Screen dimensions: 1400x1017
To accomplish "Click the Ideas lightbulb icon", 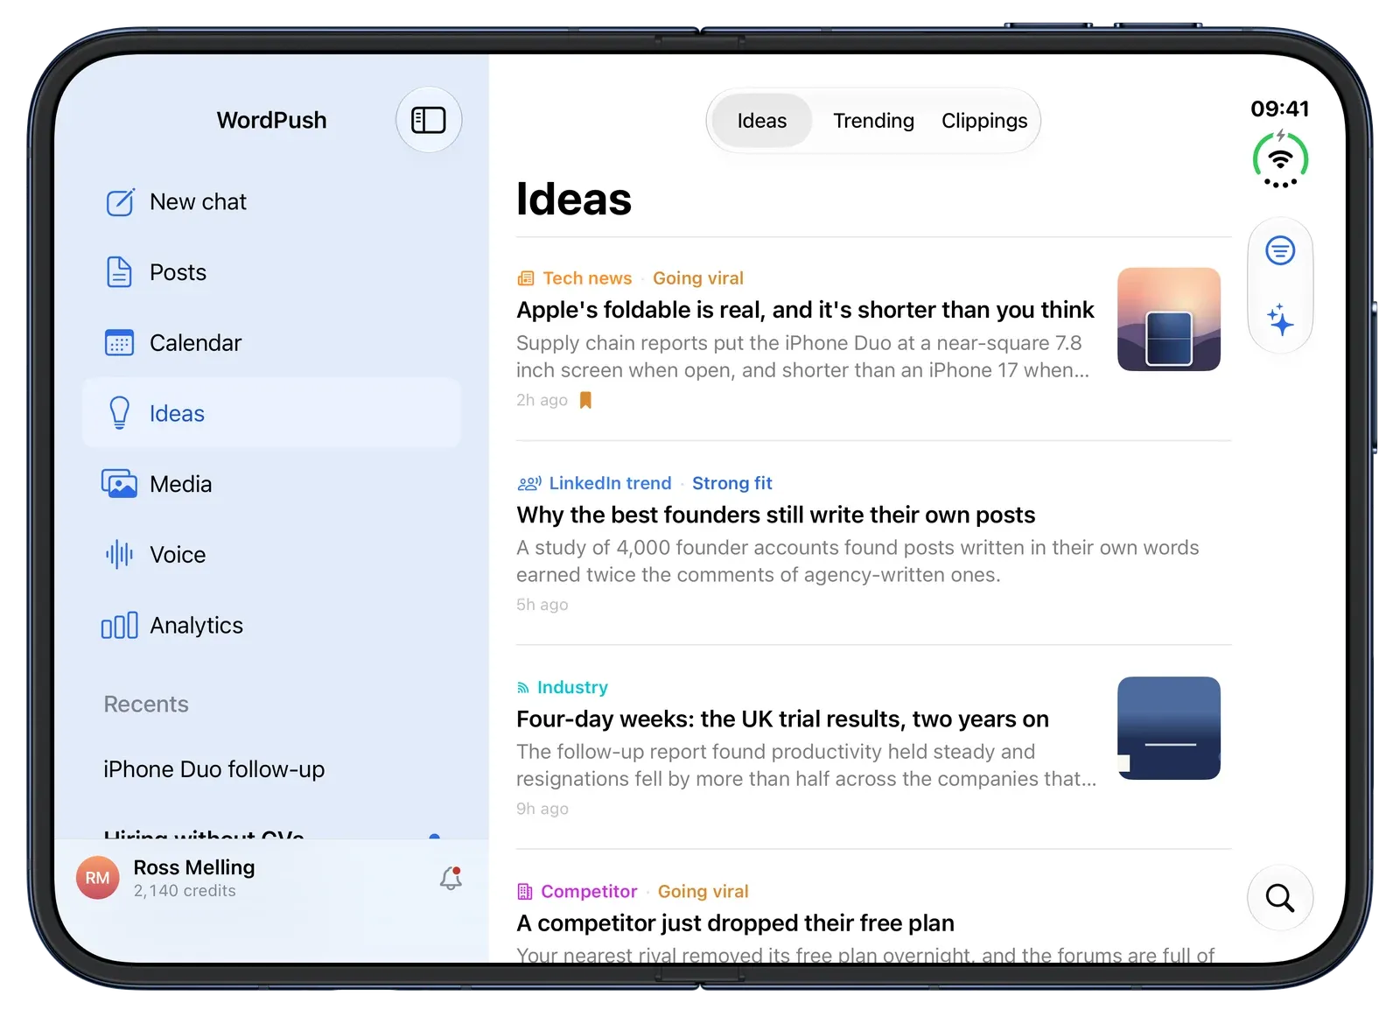I will click(x=119, y=413).
